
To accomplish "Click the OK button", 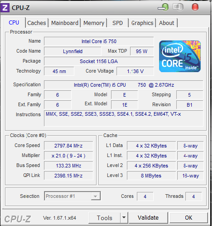I will 189,218.
